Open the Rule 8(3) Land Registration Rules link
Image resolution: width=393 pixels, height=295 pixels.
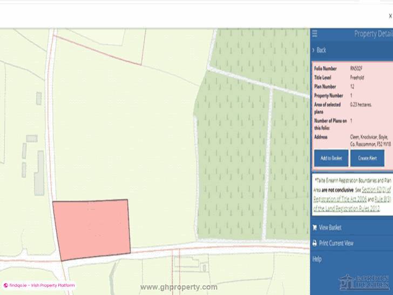(x=352, y=204)
